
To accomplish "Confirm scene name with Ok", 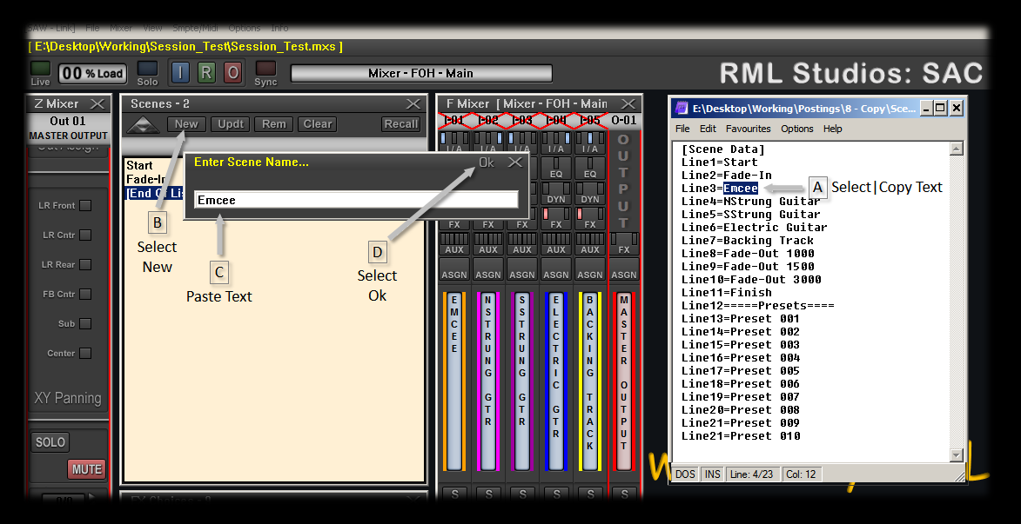I will 486,163.
